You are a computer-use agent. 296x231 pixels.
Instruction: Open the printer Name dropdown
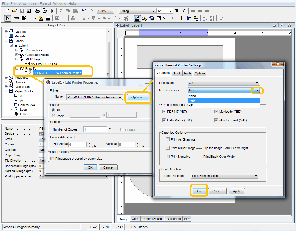coord(94,97)
